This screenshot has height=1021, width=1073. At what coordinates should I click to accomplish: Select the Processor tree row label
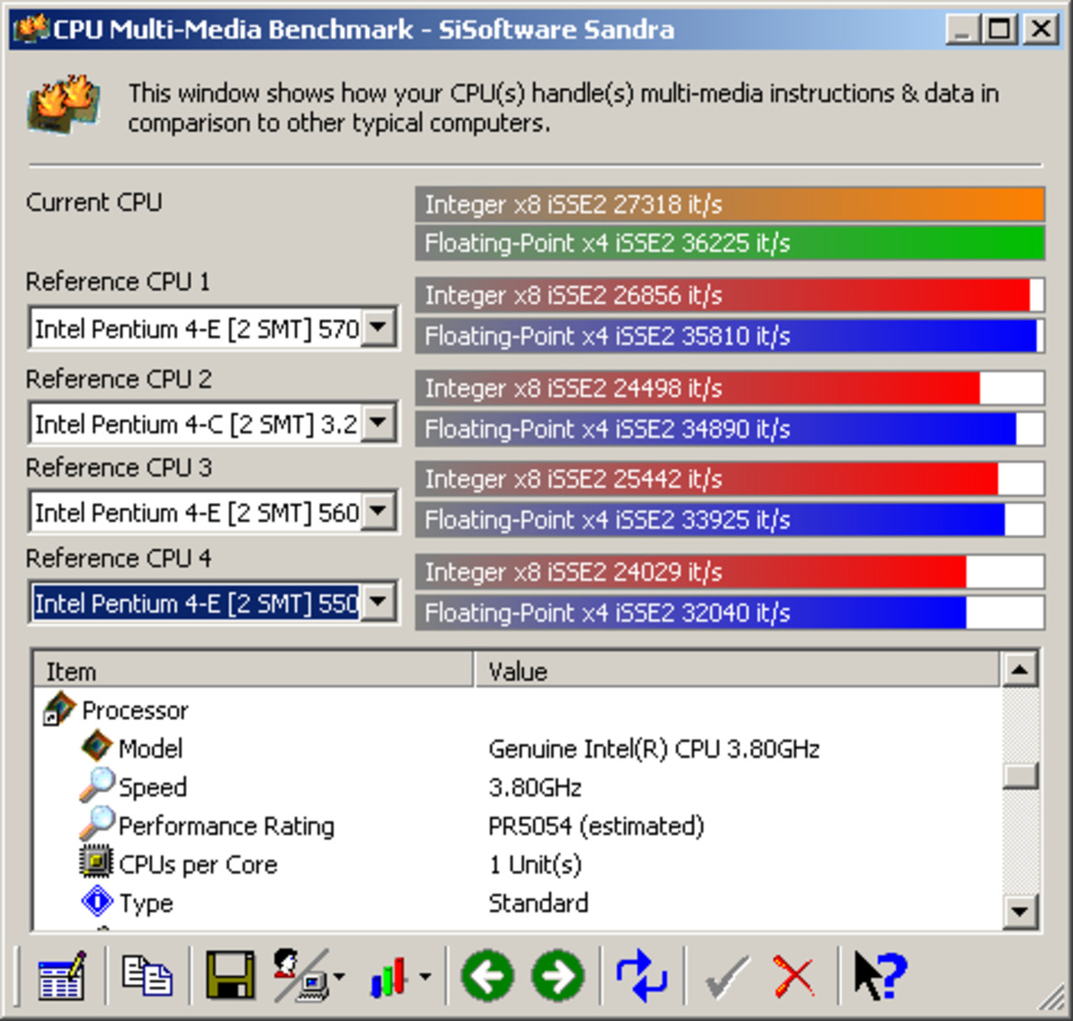(x=135, y=710)
